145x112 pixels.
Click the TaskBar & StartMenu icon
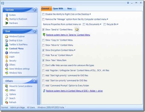point(7,44)
